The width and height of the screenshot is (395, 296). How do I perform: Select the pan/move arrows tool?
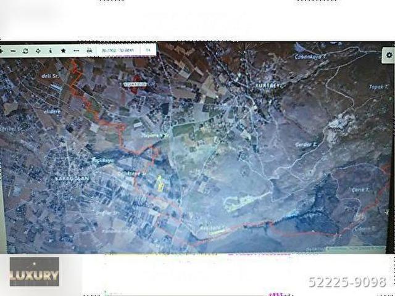[38, 51]
